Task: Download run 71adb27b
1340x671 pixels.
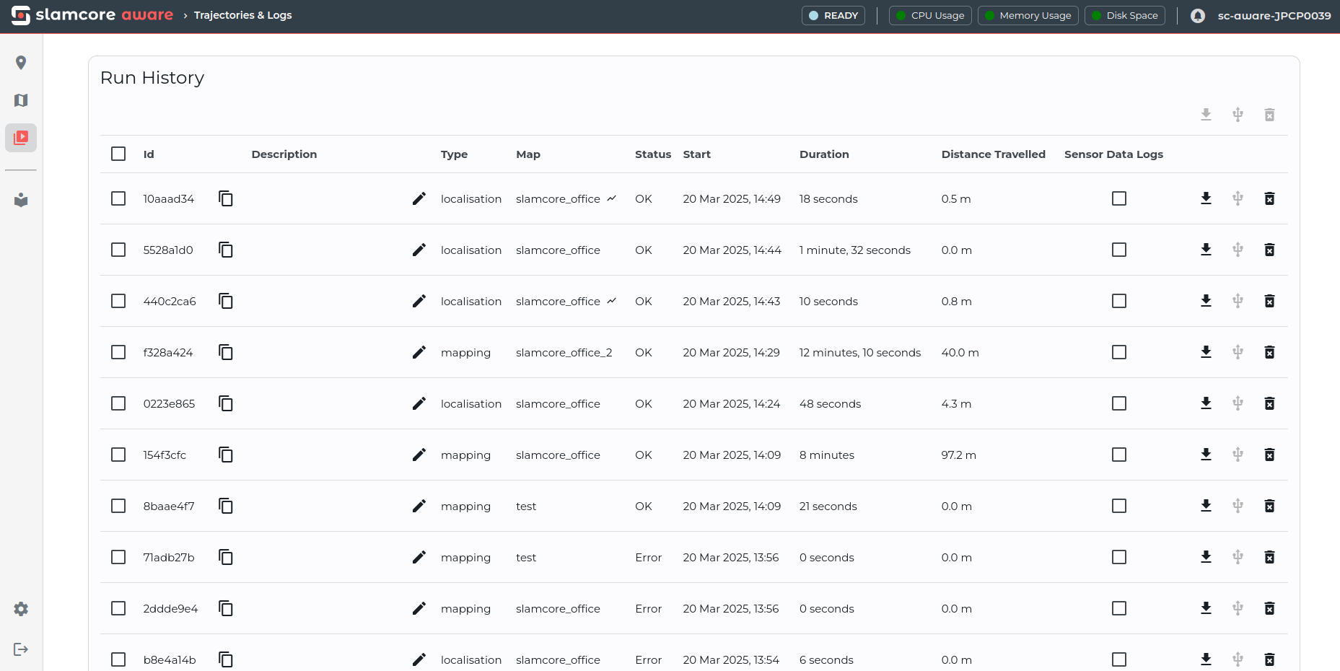Action: pos(1206,557)
